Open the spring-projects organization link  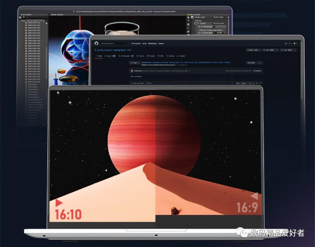[105, 50]
